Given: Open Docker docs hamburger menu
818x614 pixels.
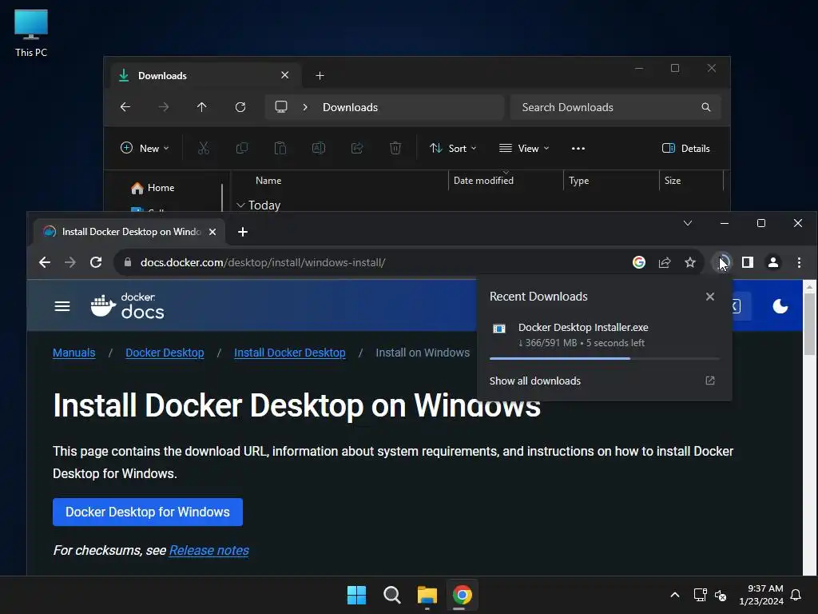Looking at the screenshot, I should coord(62,306).
